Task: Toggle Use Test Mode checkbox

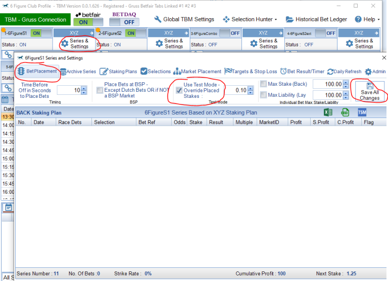Action: click(x=179, y=90)
